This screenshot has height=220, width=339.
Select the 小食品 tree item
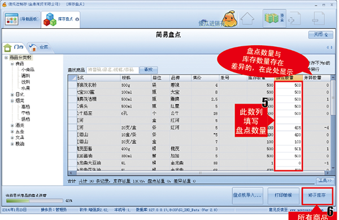28,70
